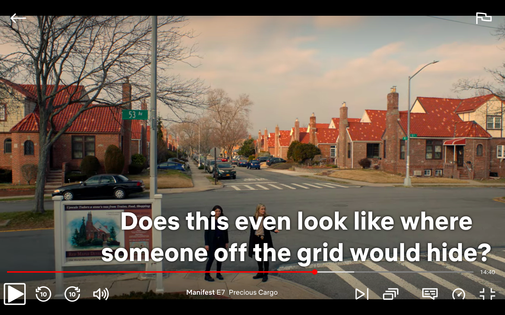Open the episodes list

[x=391, y=294]
